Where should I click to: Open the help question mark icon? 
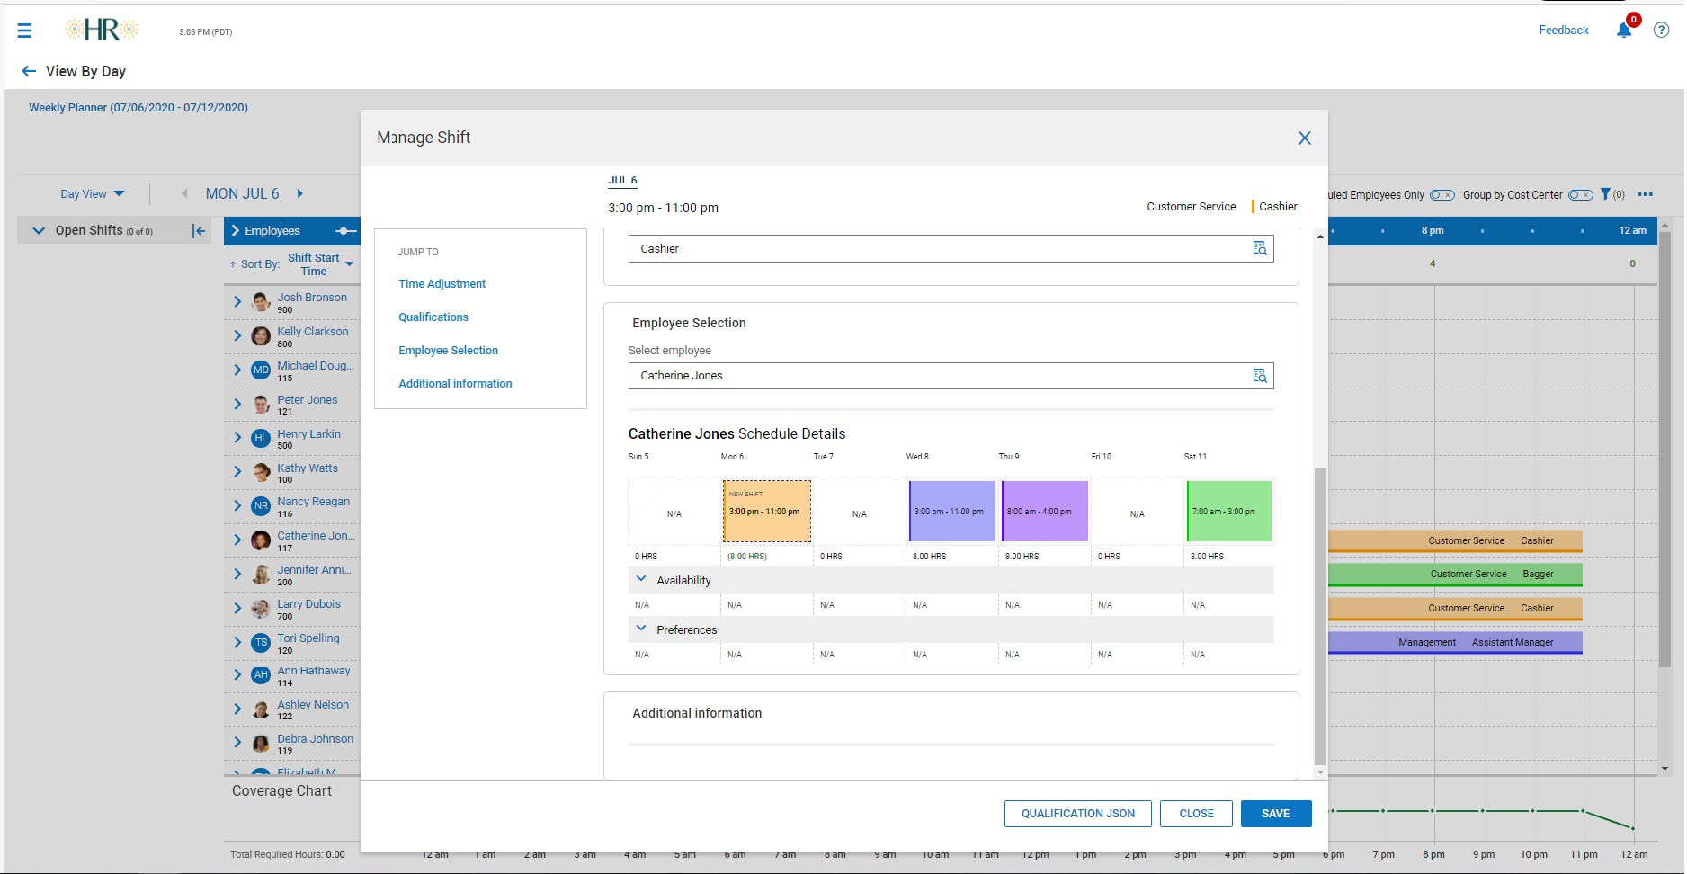(1662, 31)
